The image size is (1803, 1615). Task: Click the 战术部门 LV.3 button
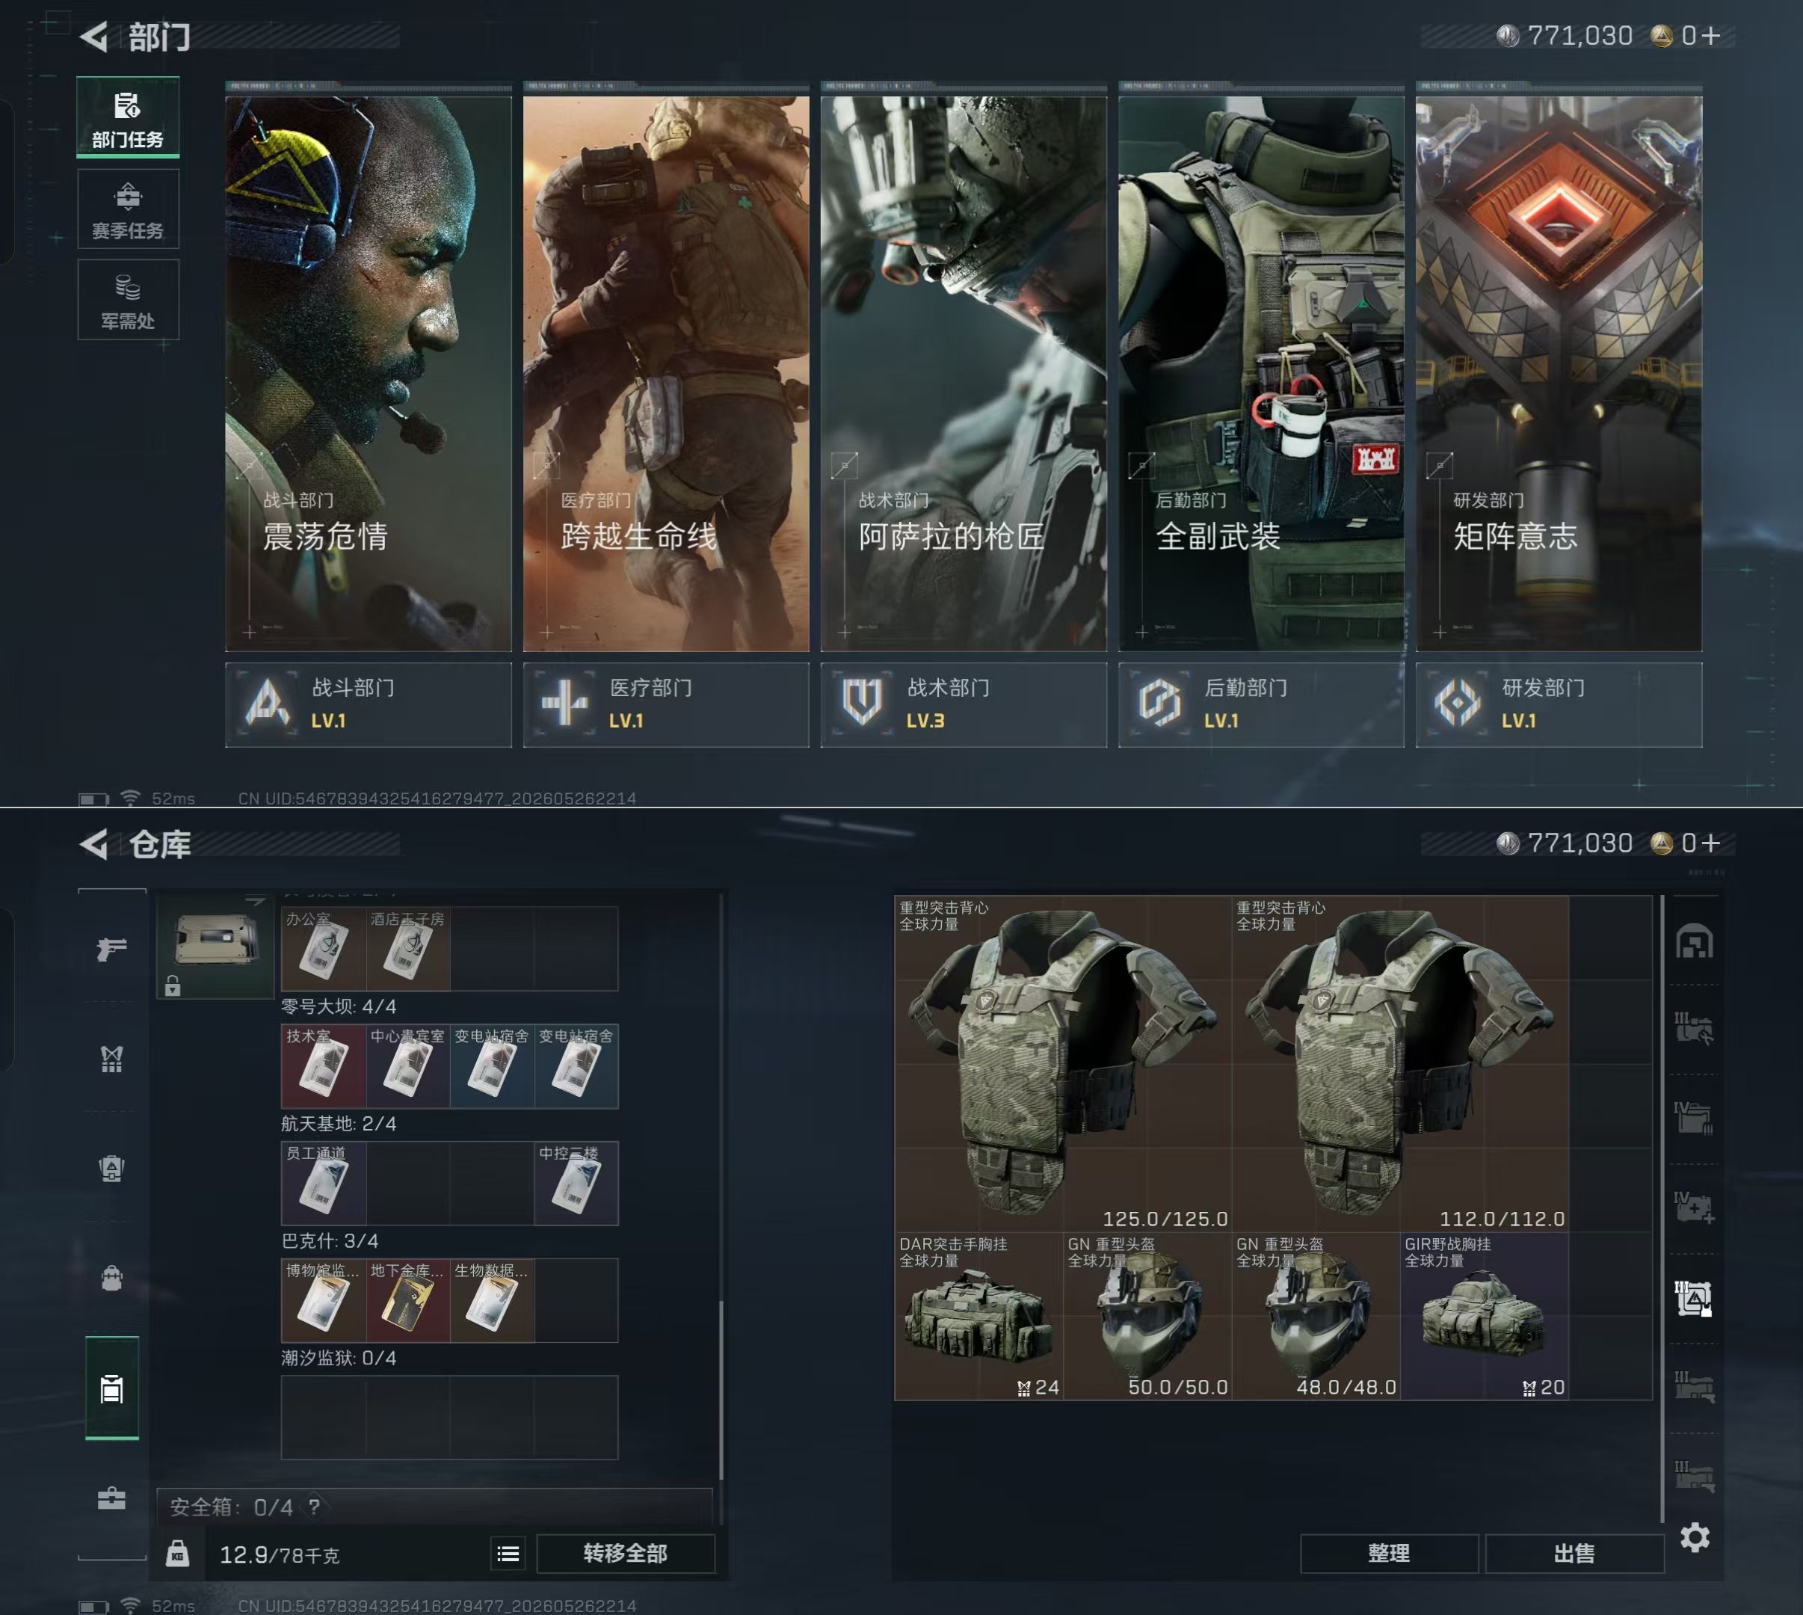964,704
